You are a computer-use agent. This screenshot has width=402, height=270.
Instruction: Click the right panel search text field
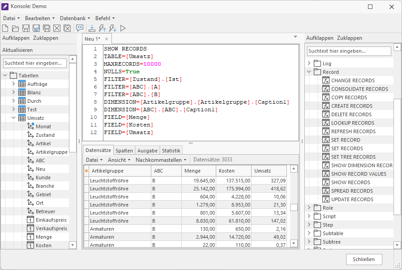(349, 51)
